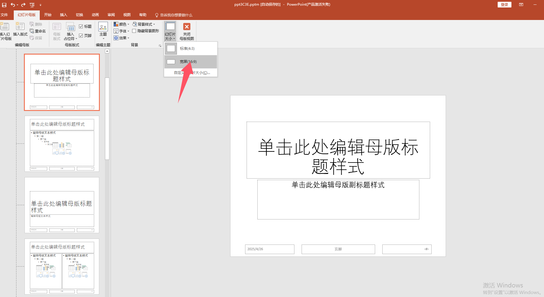Screen dimensions: 544x297
Task: Open the 颜色 theme colors menu
Action: (121, 24)
